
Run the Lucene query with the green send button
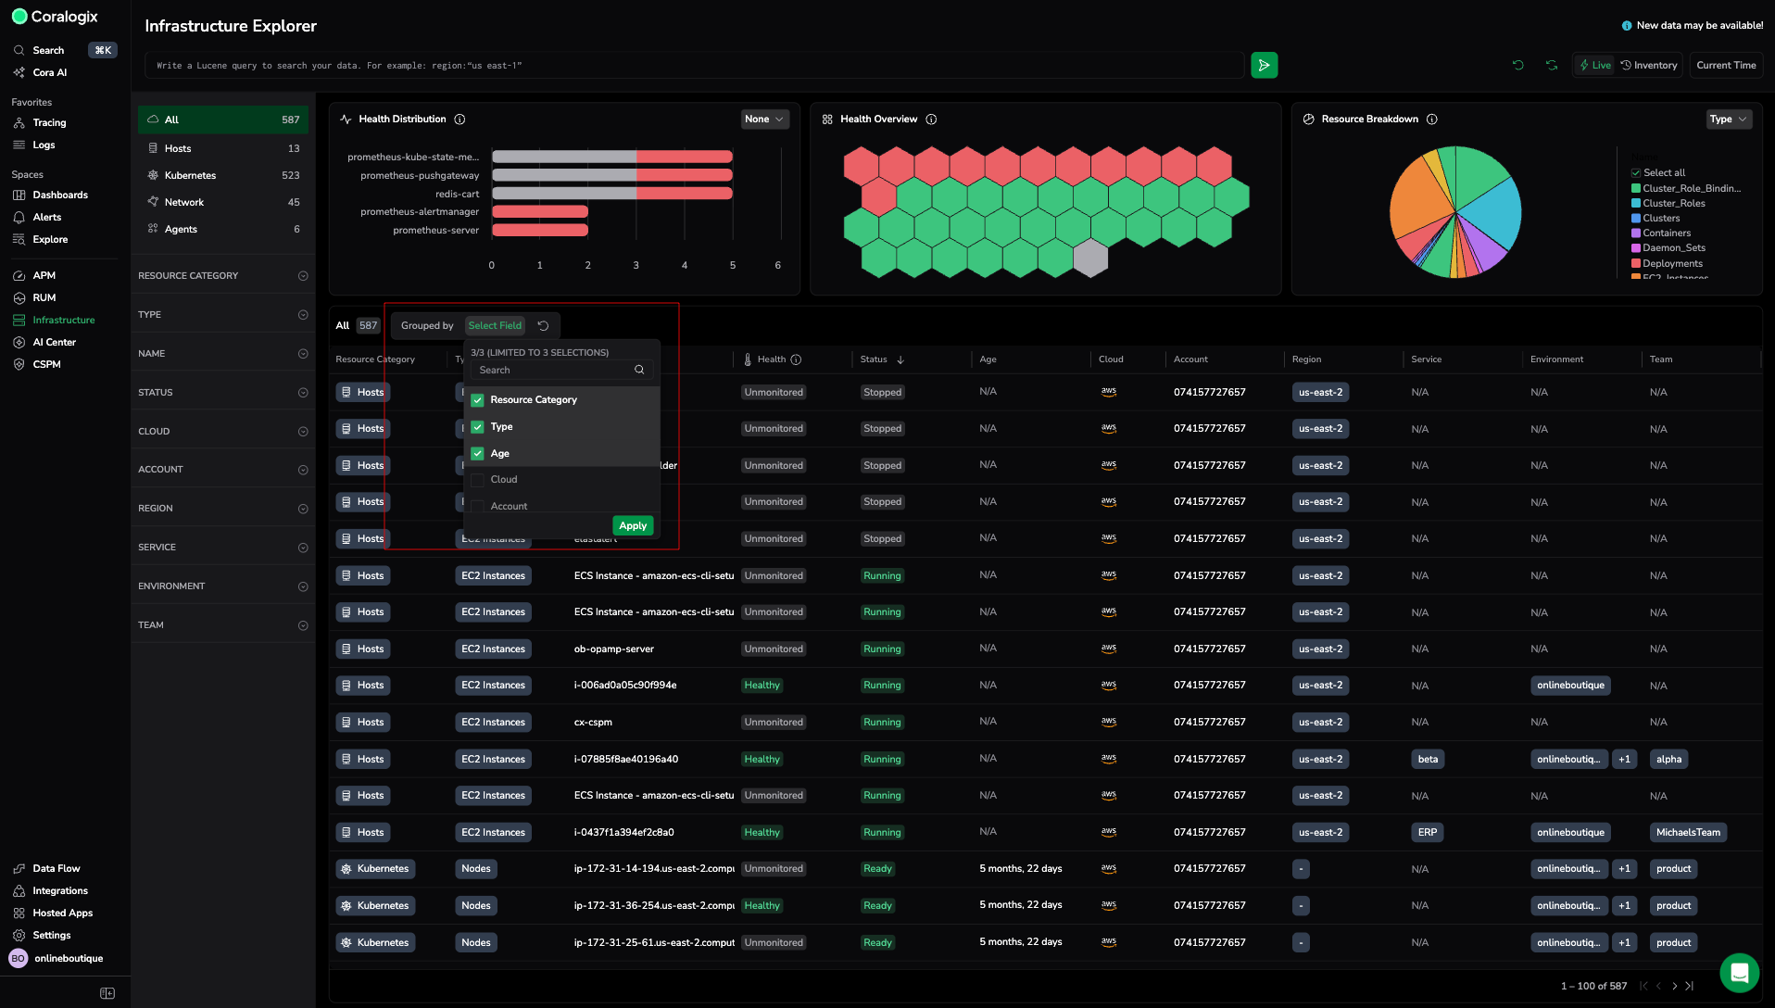tap(1264, 65)
